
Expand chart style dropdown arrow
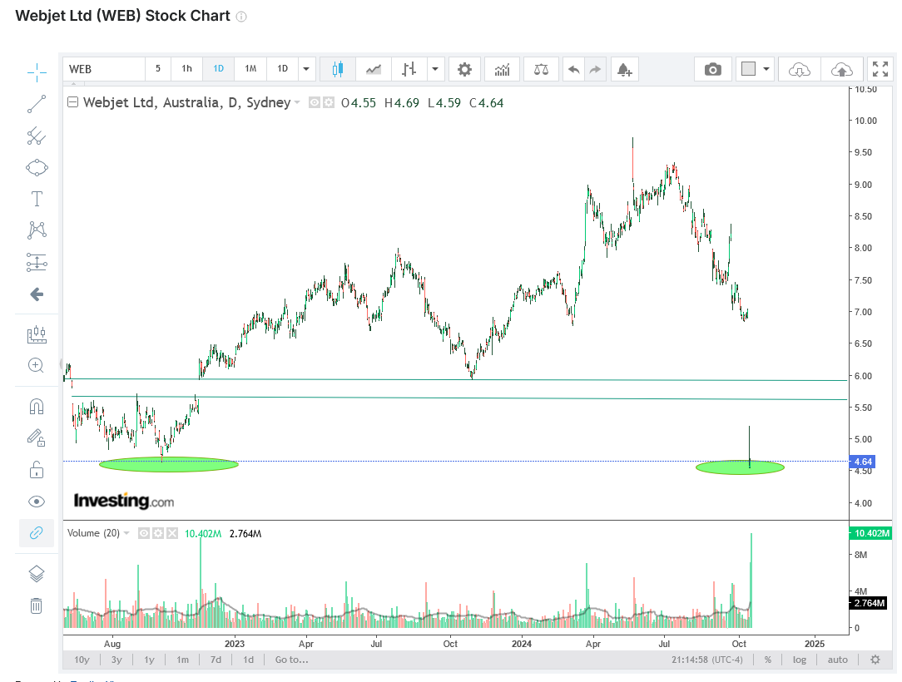(x=435, y=70)
